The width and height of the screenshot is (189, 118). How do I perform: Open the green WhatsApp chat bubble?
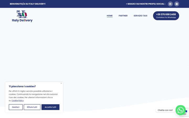pos(180,110)
